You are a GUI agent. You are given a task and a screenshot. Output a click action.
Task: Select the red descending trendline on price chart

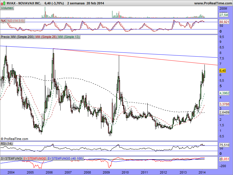pos(135,57)
